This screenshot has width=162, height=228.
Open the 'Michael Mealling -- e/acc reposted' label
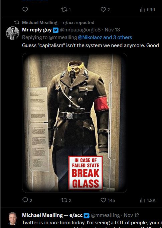58,22
